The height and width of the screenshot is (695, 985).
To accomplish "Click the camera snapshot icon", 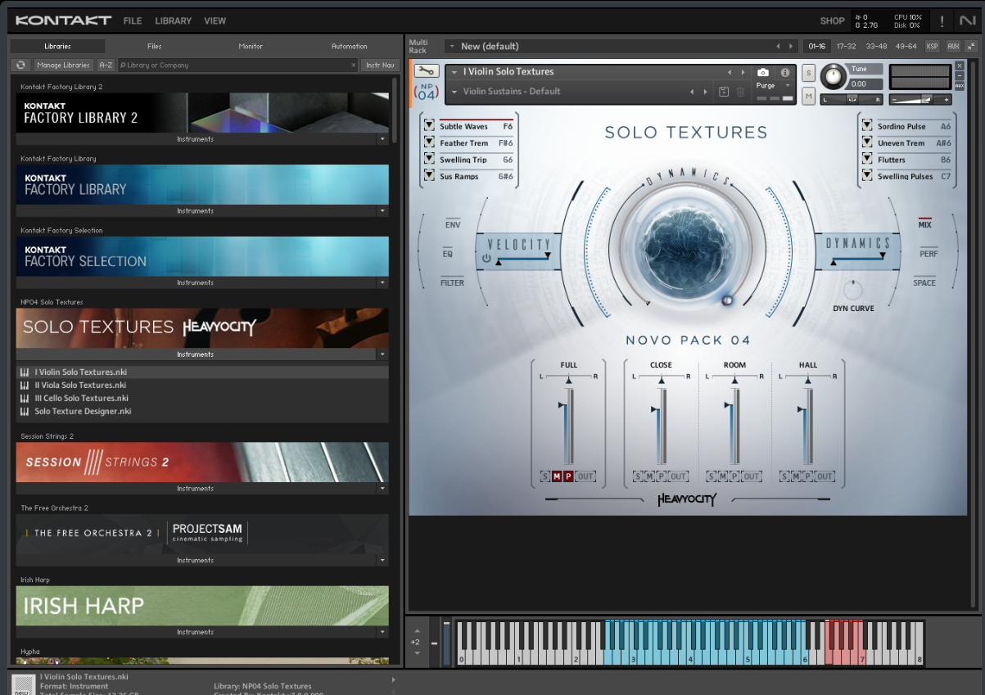I will click(x=763, y=73).
